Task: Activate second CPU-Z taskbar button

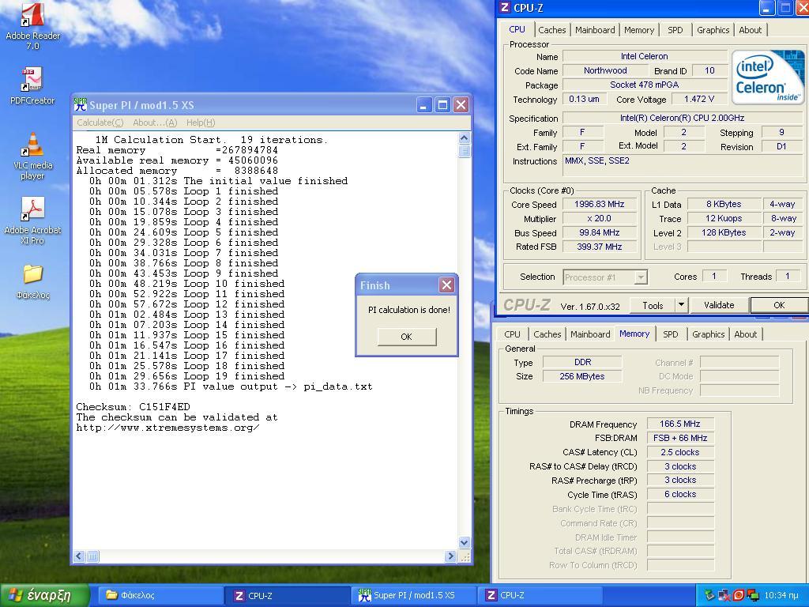Action: click(x=539, y=595)
